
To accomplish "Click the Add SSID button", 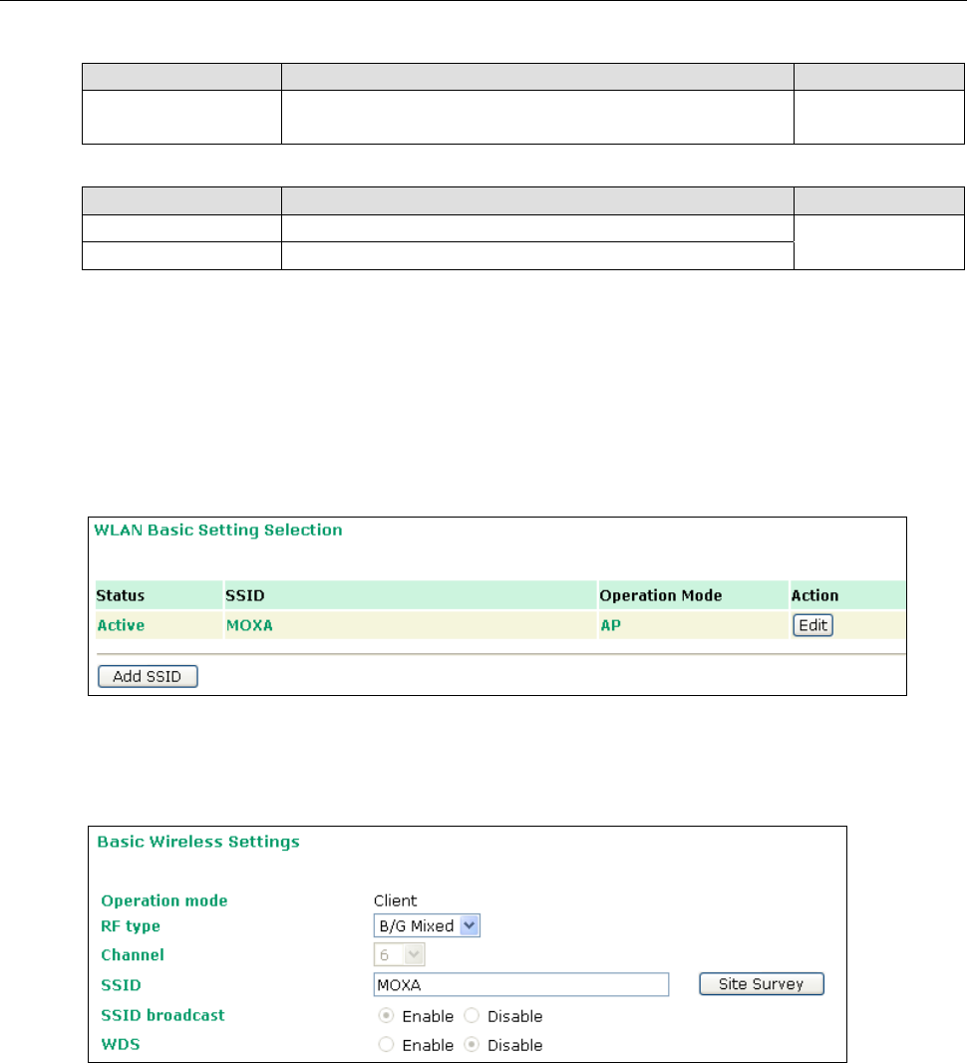I will pos(148,676).
